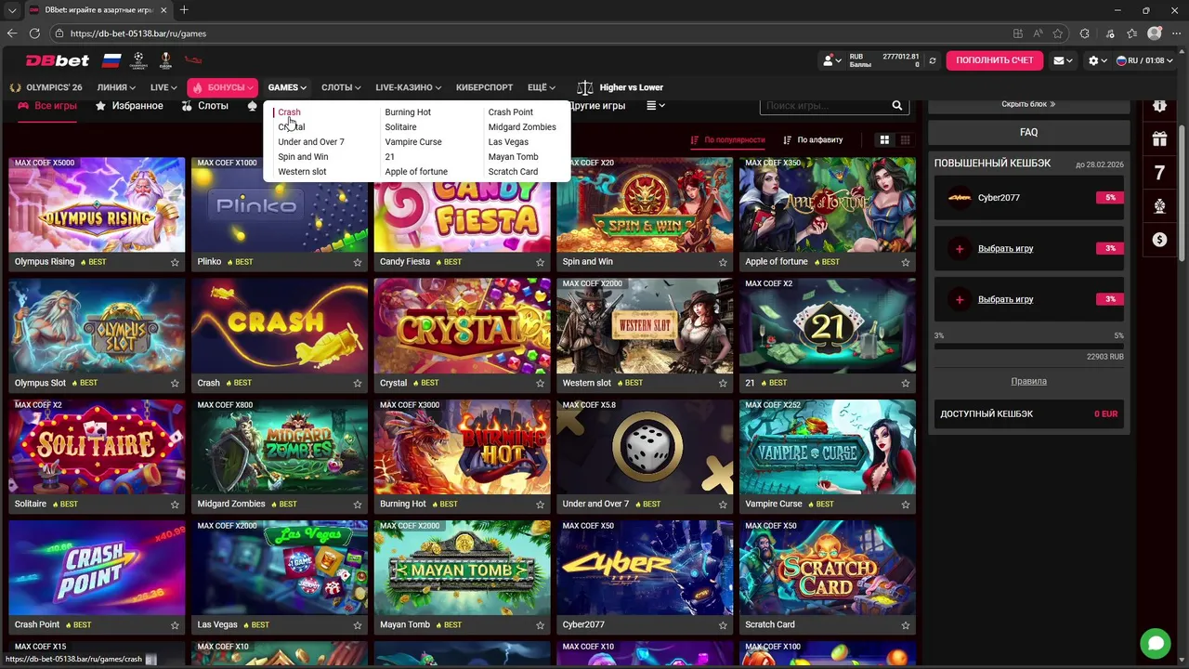Select Midgard Zombies in the dropdown
Screen dimensions: 1189x669
pyautogui.click(x=522, y=127)
